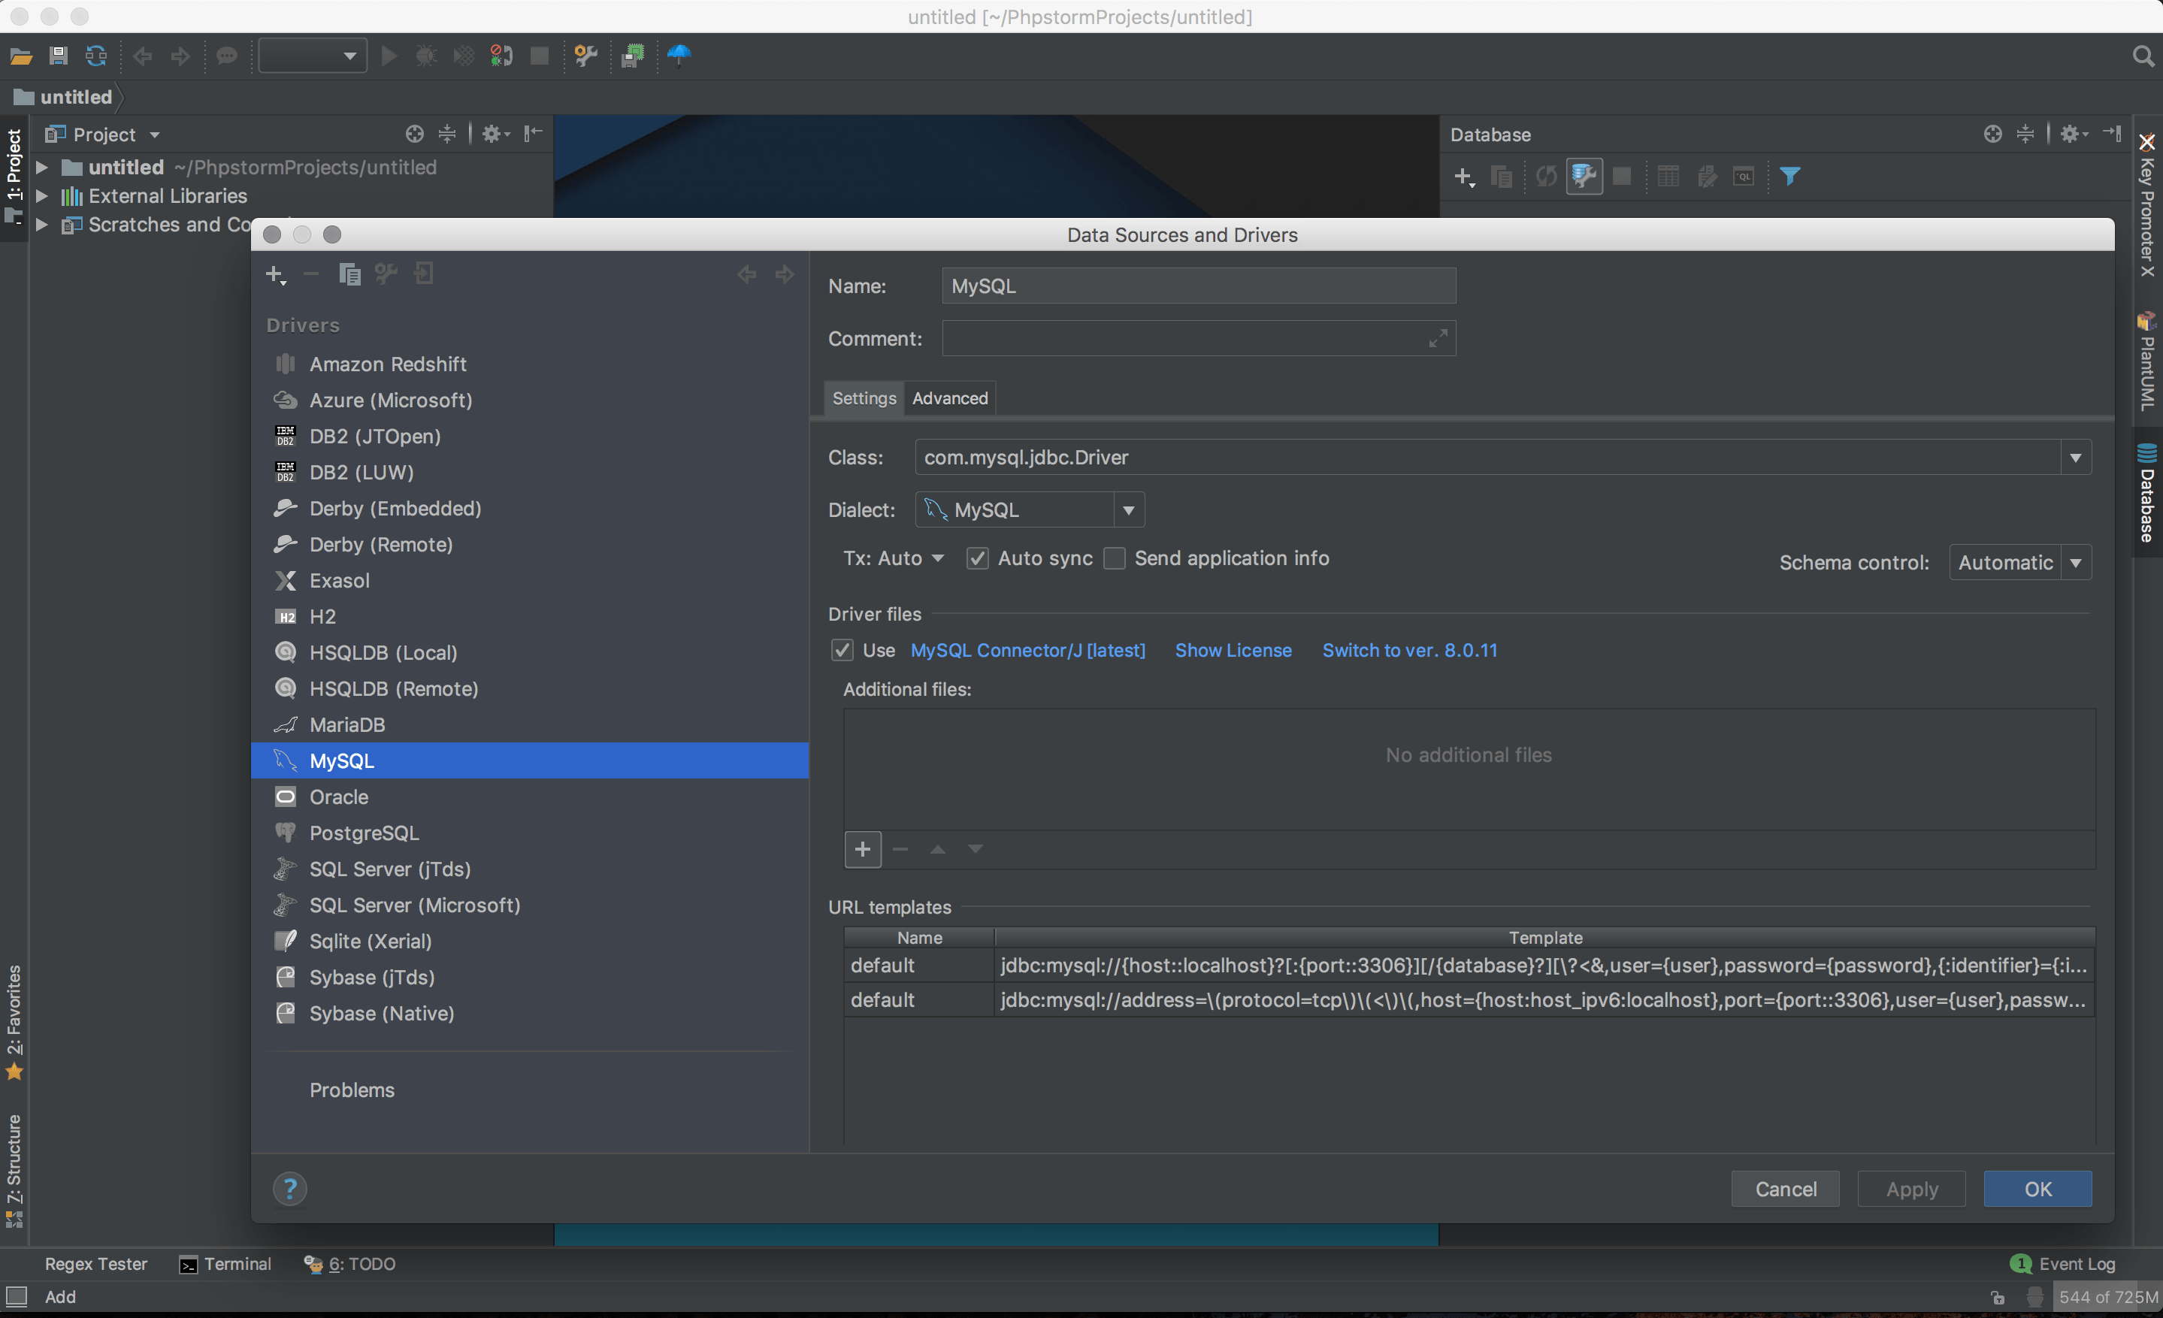Enable Send application info checkbox
Screen dimensions: 2163x1318
pyautogui.click(x=1114, y=559)
